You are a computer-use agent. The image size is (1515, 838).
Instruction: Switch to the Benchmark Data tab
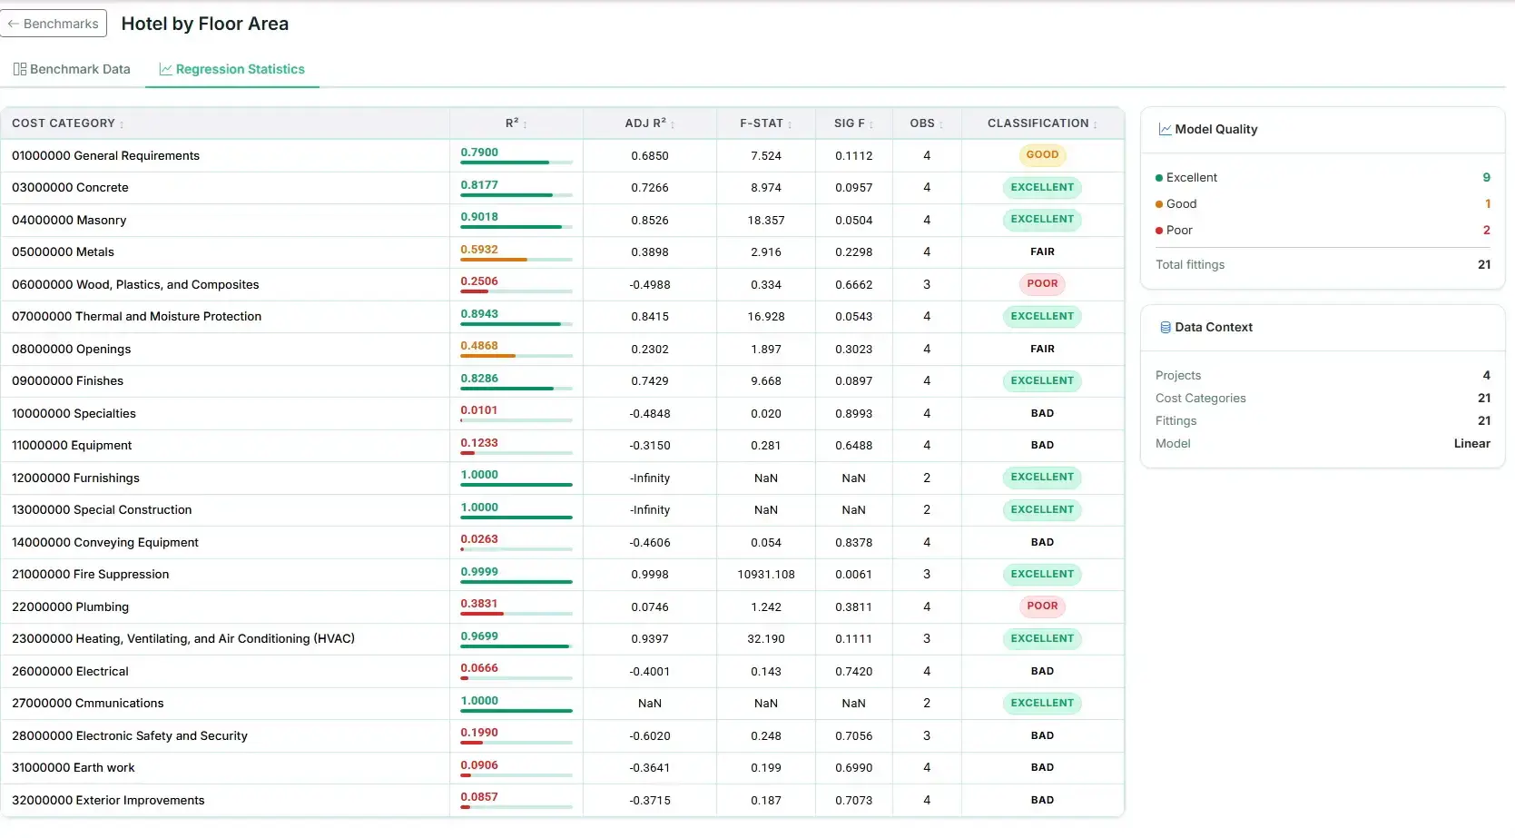[x=72, y=69]
